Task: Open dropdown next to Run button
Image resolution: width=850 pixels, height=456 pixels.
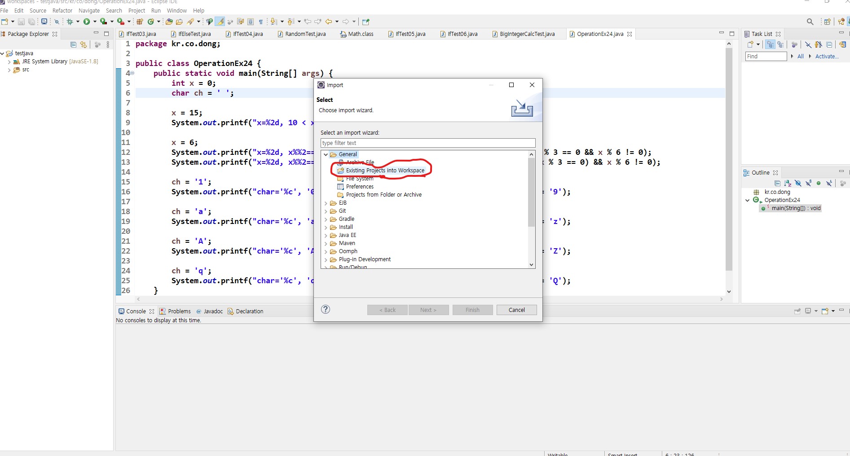Action: coord(95,22)
